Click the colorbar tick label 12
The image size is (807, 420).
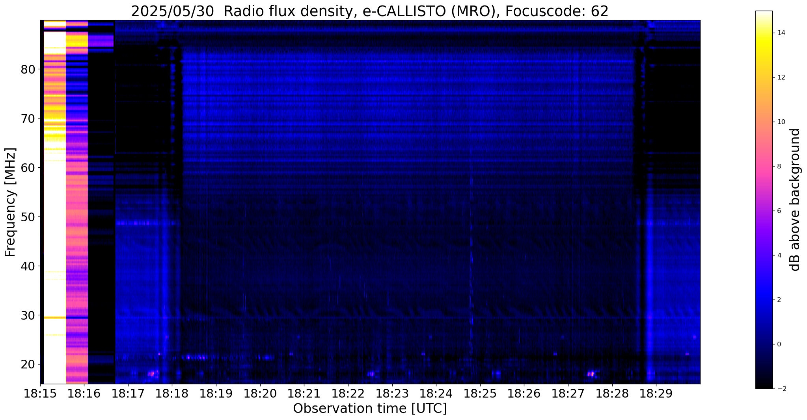click(x=781, y=78)
